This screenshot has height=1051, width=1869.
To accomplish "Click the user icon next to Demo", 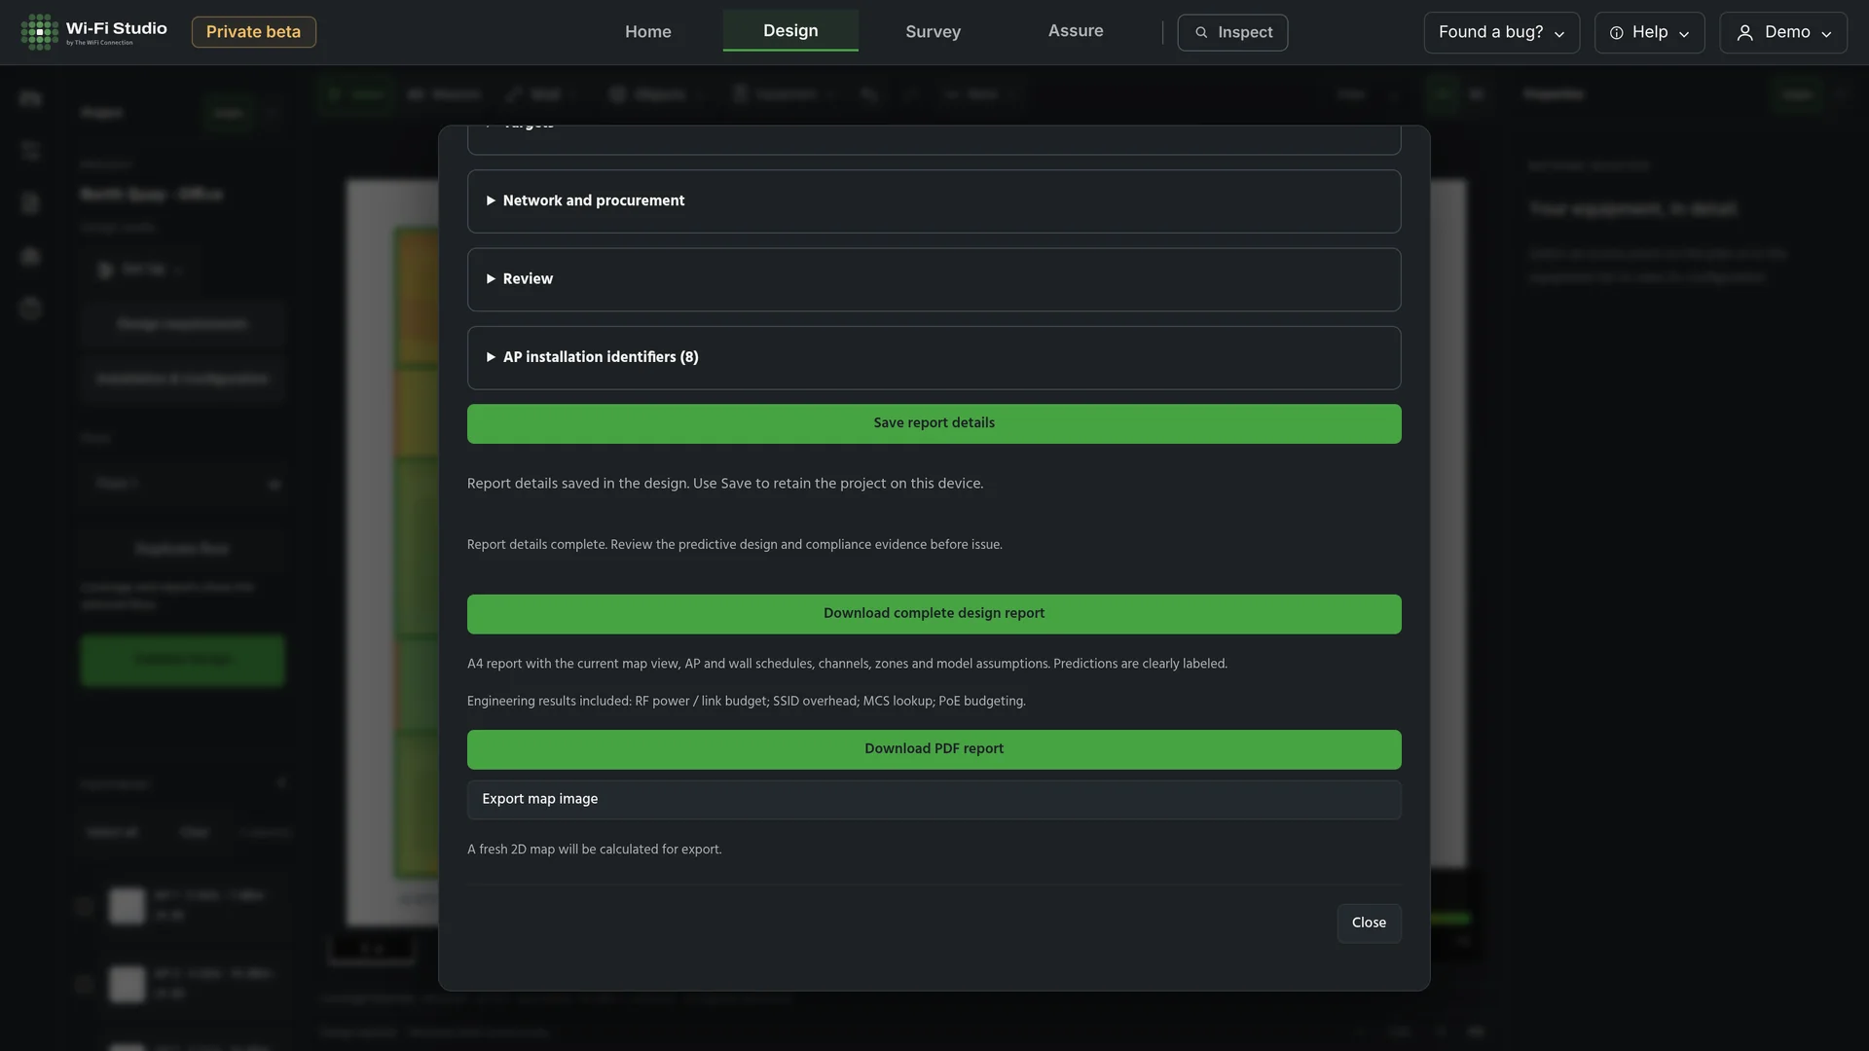I will click(x=1745, y=33).
